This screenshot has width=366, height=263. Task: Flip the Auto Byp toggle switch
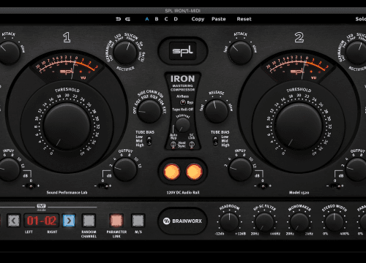(x=173, y=145)
